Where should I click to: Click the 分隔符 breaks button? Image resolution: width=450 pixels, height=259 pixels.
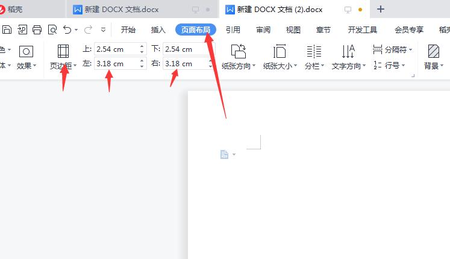(x=392, y=49)
